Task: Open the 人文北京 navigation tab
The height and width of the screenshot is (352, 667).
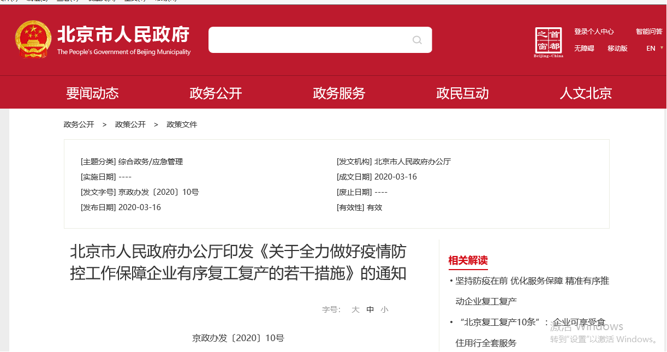Action: click(x=586, y=93)
